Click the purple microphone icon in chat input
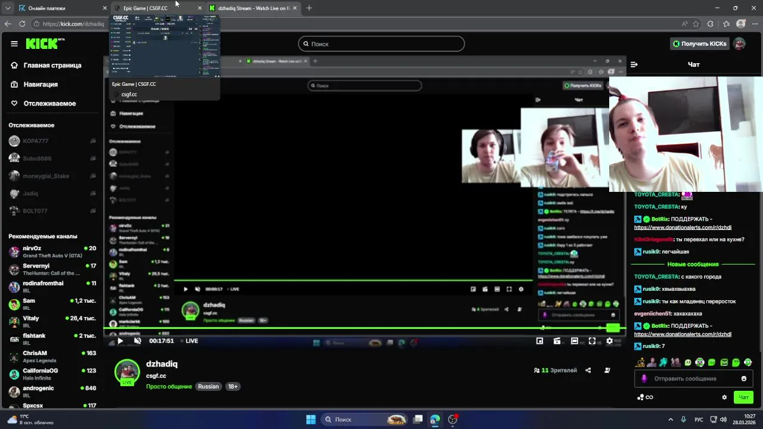 644,378
